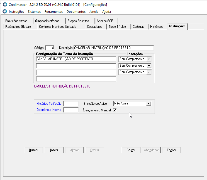Switch to the Anexos SCR tab
Viewport: 207px width, 180px height.
[x=106, y=21]
